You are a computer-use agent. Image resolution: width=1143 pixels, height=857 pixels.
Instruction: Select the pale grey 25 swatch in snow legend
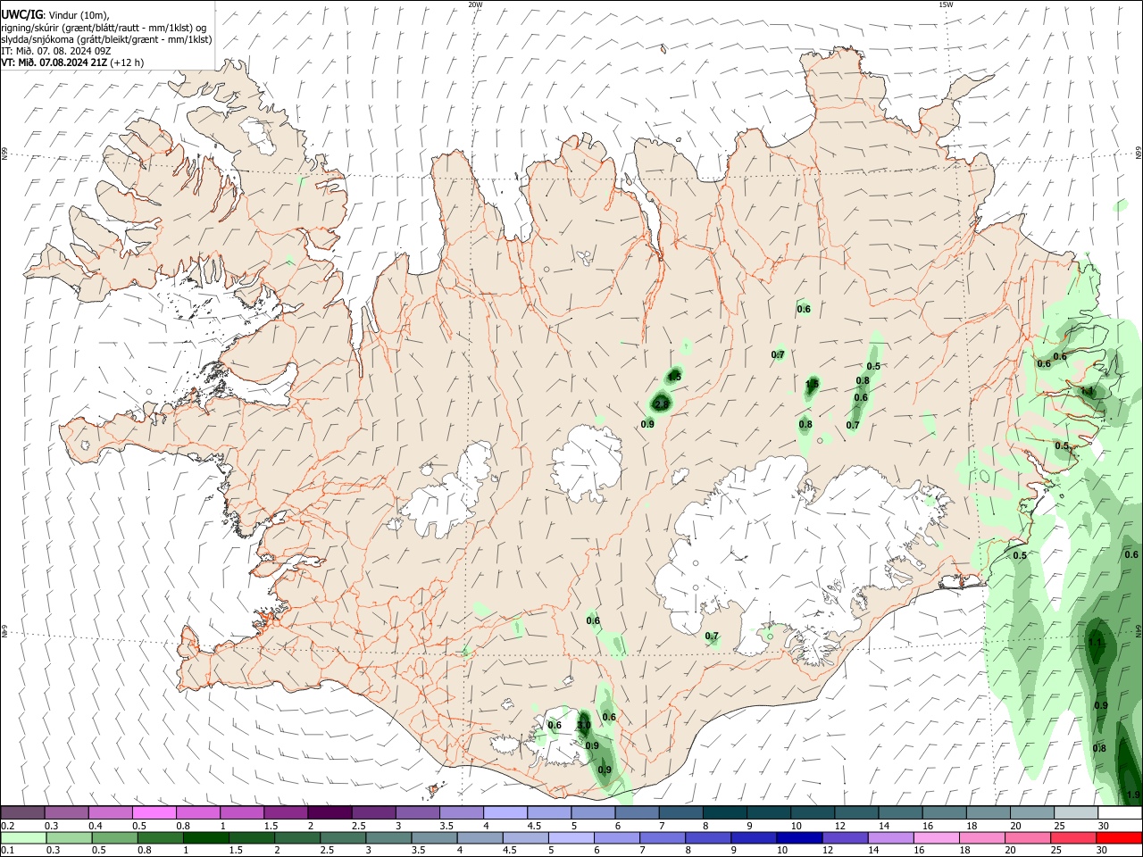pyautogui.click(x=1077, y=812)
